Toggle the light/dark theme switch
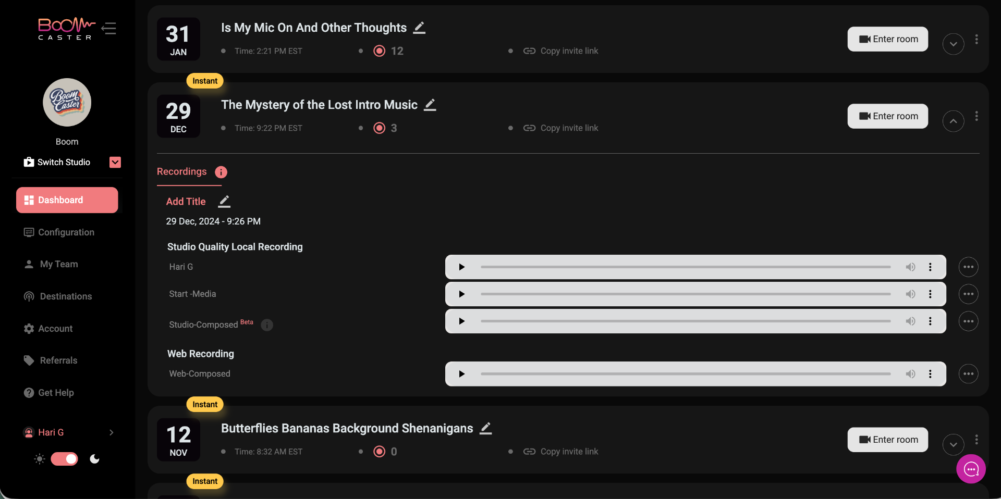Viewport: 1001px width, 499px height. pos(64,459)
